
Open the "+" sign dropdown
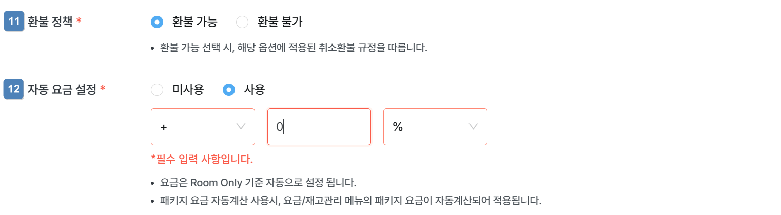(203, 127)
